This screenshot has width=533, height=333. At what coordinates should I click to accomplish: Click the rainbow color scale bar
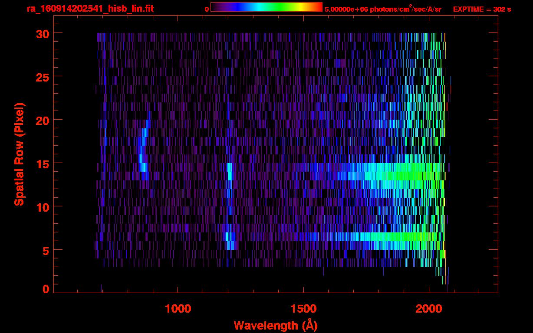[x=266, y=7]
